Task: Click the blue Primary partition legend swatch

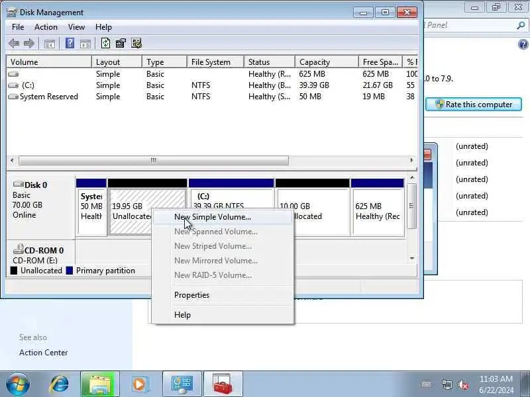Action: pyautogui.click(x=70, y=271)
